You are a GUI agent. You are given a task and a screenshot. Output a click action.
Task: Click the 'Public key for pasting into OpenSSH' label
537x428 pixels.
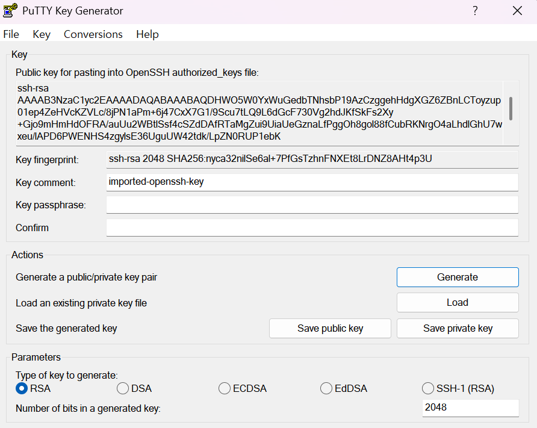pyautogui.click(x=137, y=73)
